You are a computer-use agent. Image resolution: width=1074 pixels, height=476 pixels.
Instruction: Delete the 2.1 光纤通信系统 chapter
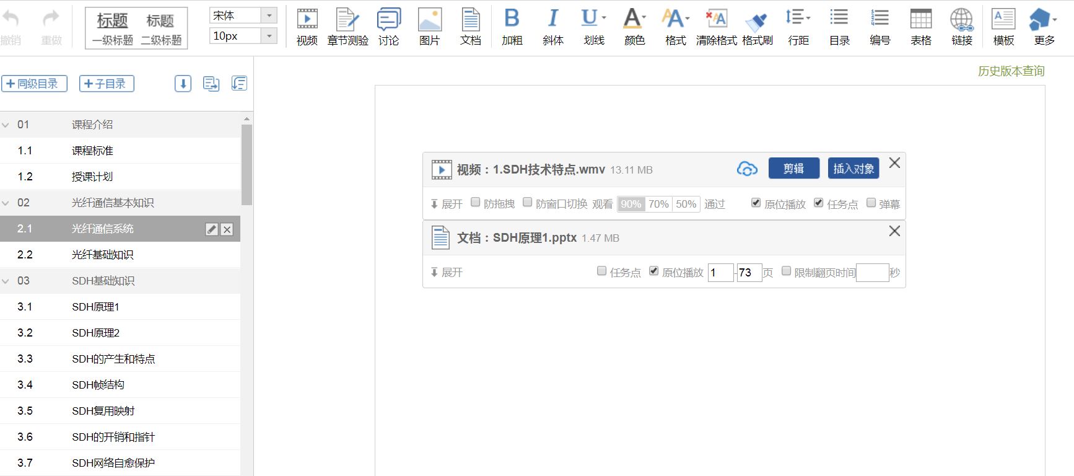[x=227, y=229]
